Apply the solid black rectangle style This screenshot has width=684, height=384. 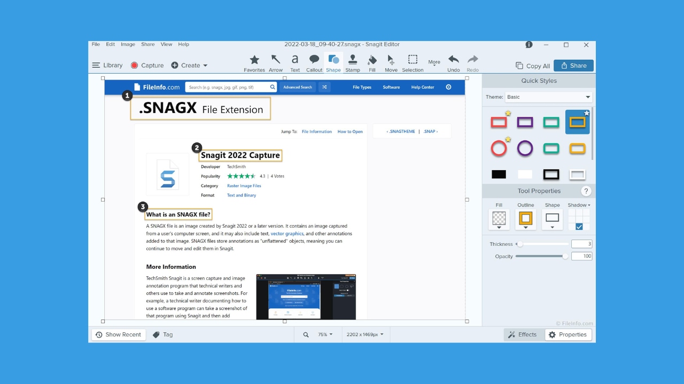[499, 174]
